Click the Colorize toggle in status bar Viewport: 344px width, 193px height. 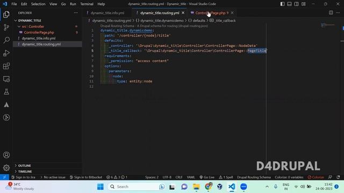pyautogui.click(x=316, y=177)
